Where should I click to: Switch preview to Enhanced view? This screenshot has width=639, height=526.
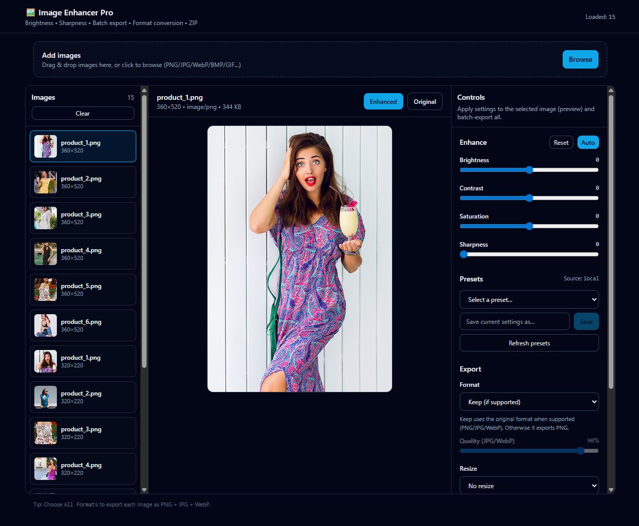tap(383, 101)
